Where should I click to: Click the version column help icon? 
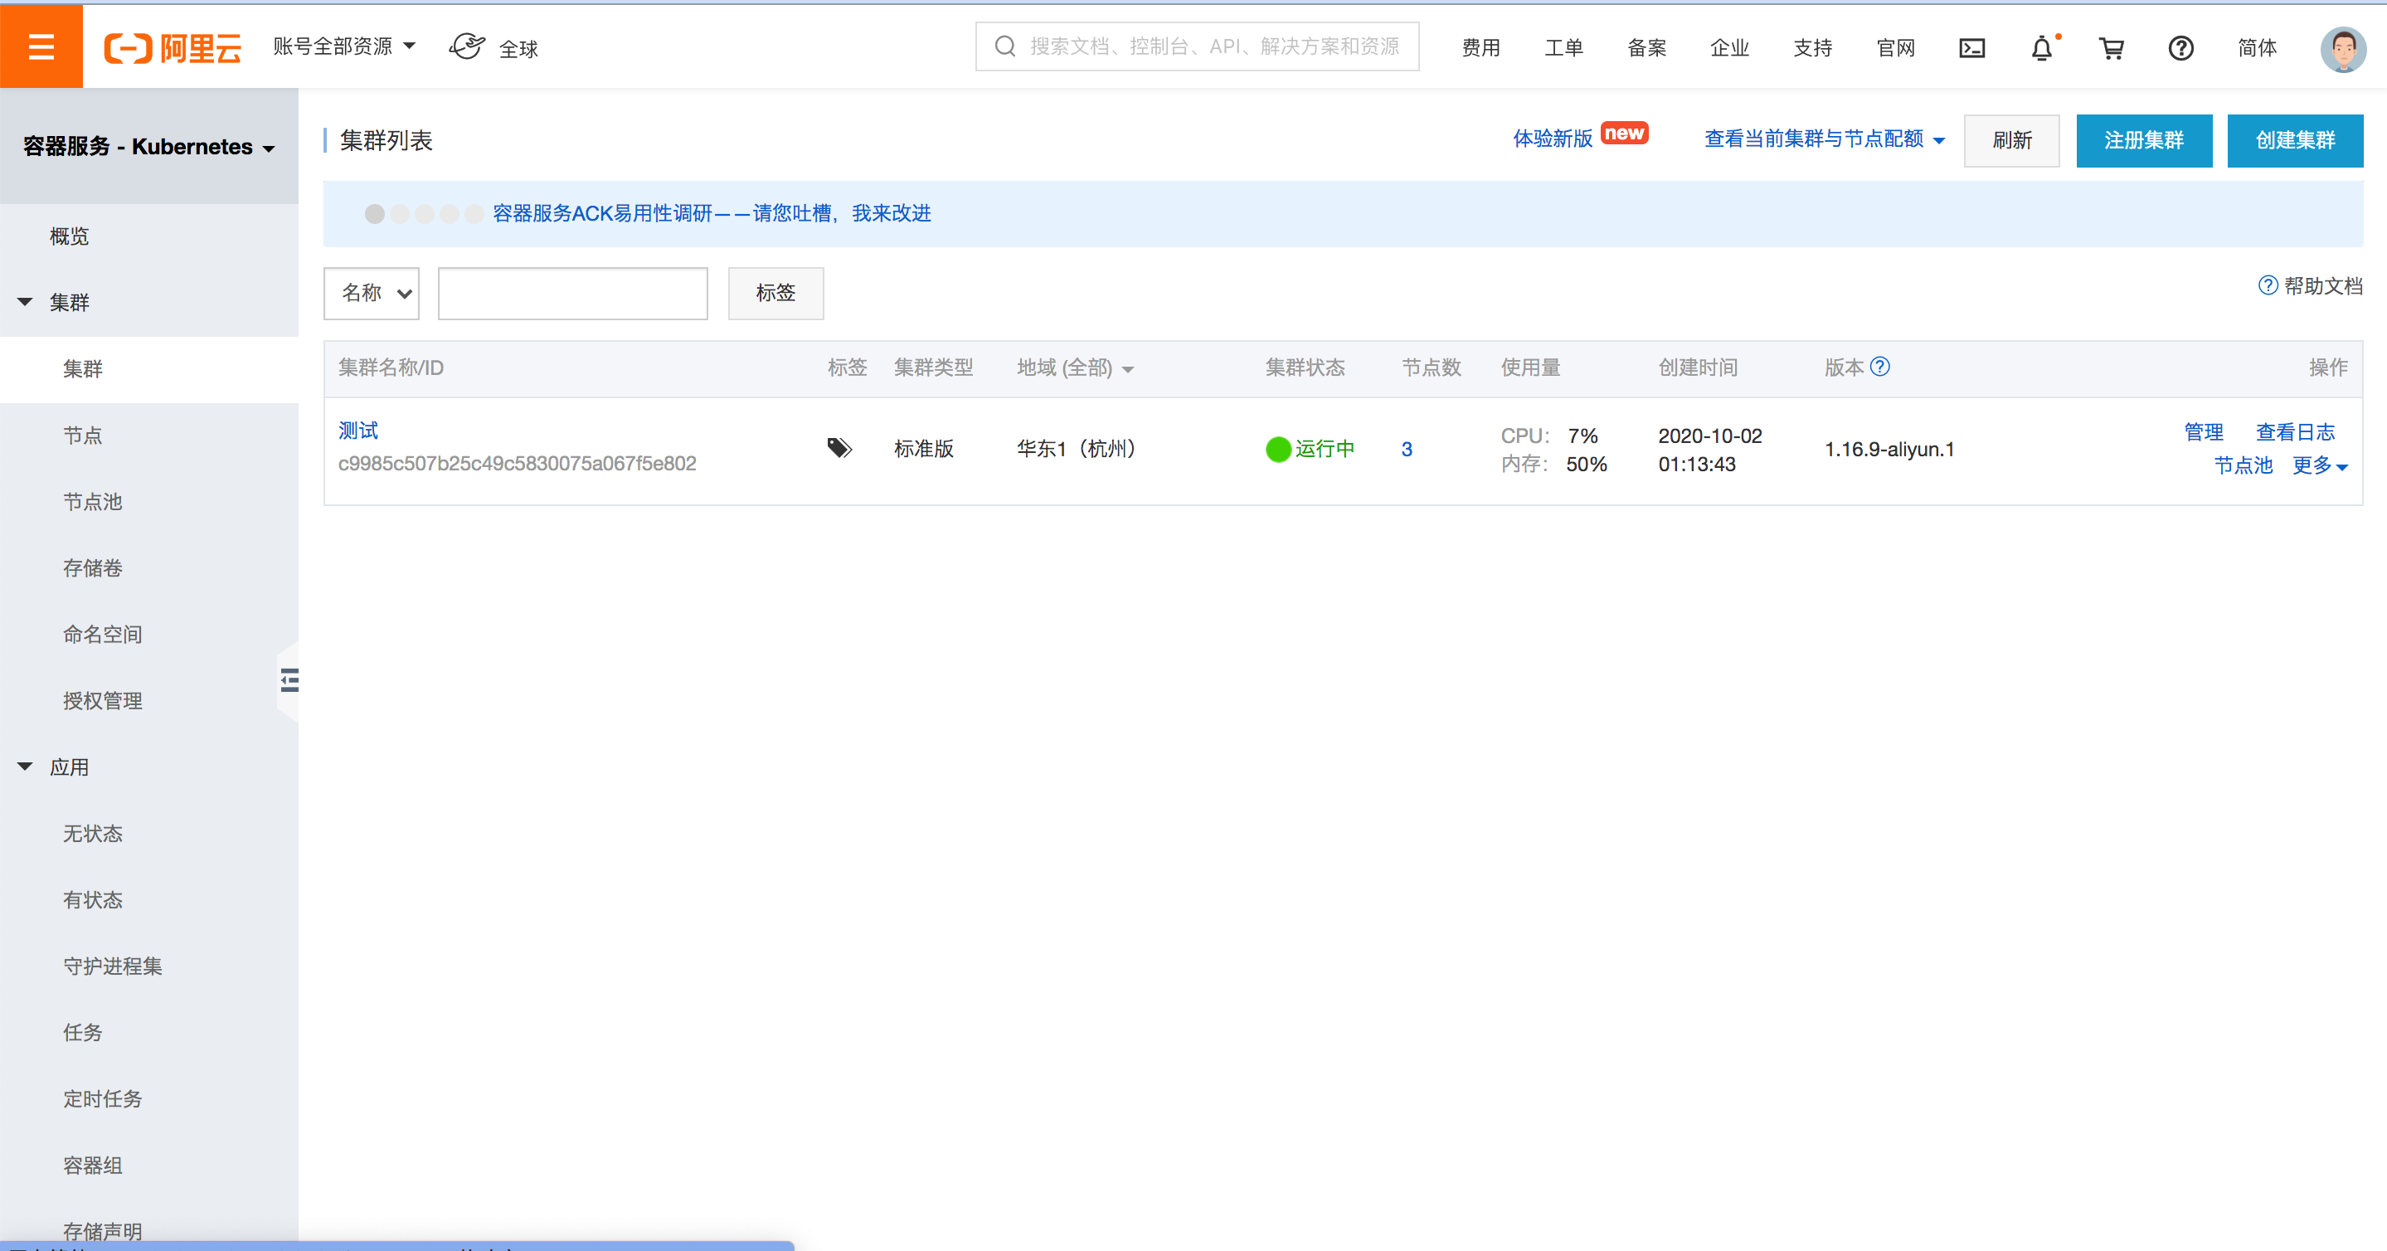point(1880,367)
